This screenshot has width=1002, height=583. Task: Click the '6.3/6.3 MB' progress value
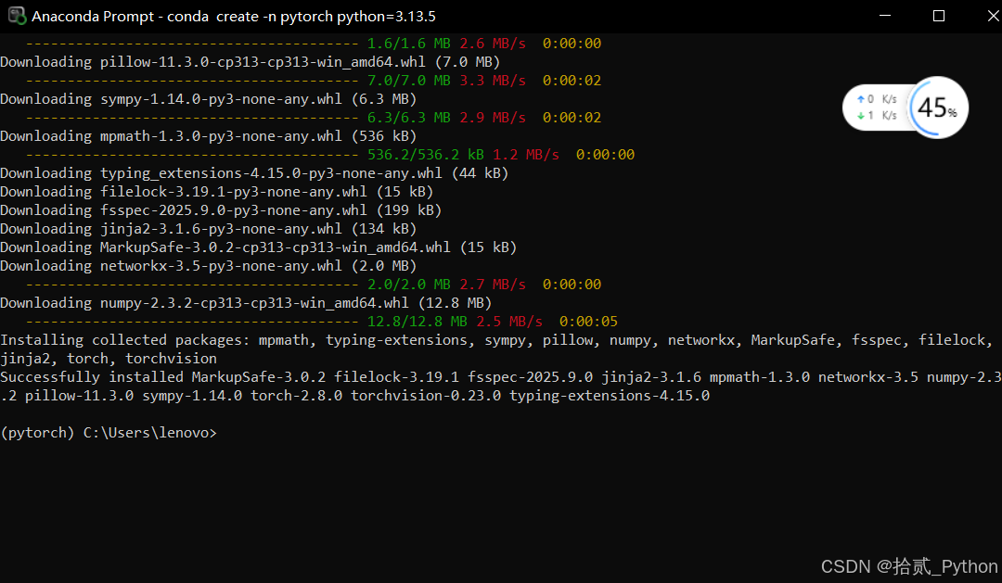pyautogui.click(x=409, y=118)
